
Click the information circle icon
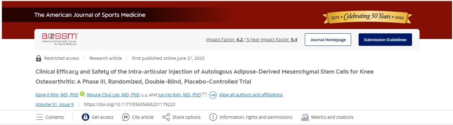213,117
